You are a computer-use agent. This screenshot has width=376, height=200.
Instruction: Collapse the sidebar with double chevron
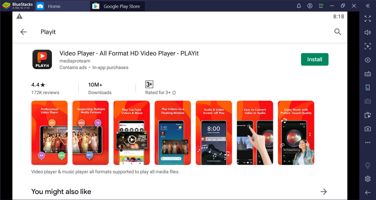click(368, 6)
